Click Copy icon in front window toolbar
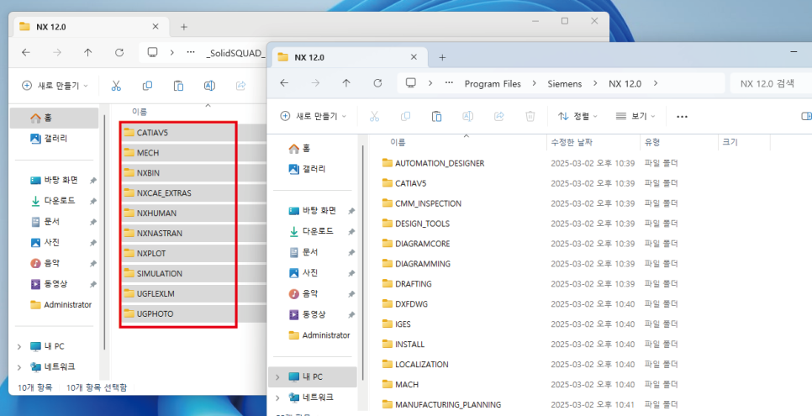The height and width of the screenshot is (416, 812). click(405, 116)
